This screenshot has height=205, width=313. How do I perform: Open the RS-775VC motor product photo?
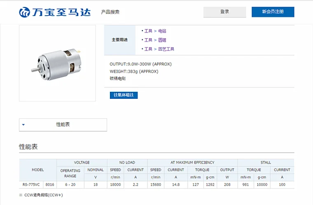coord(57,63)
